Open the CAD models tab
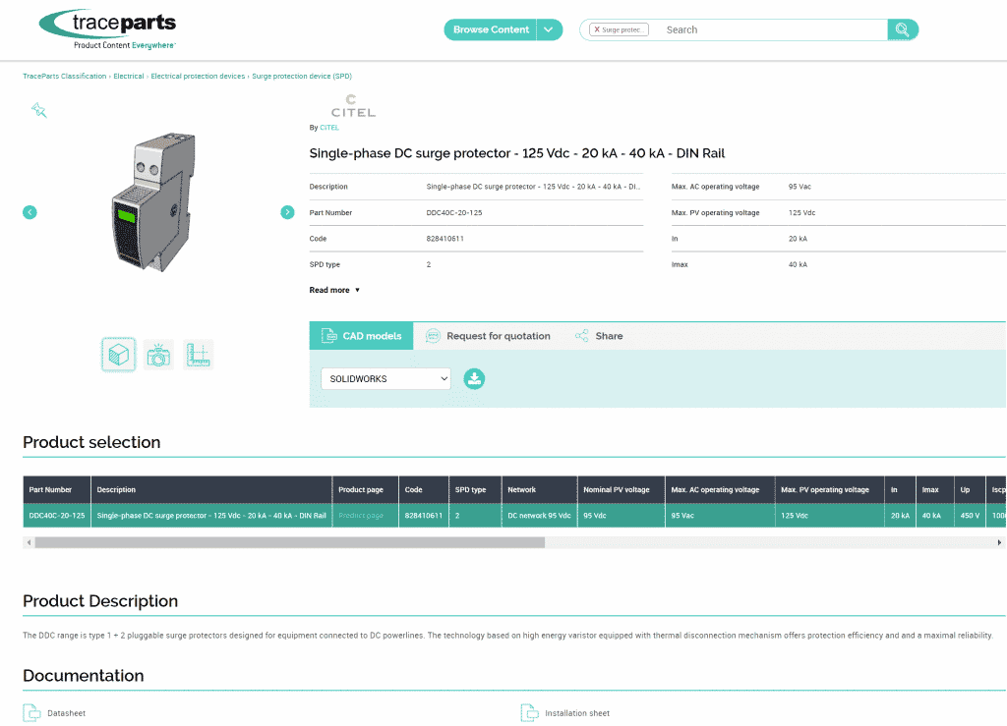Screen dimensions: 1007x726 point(361,336)
